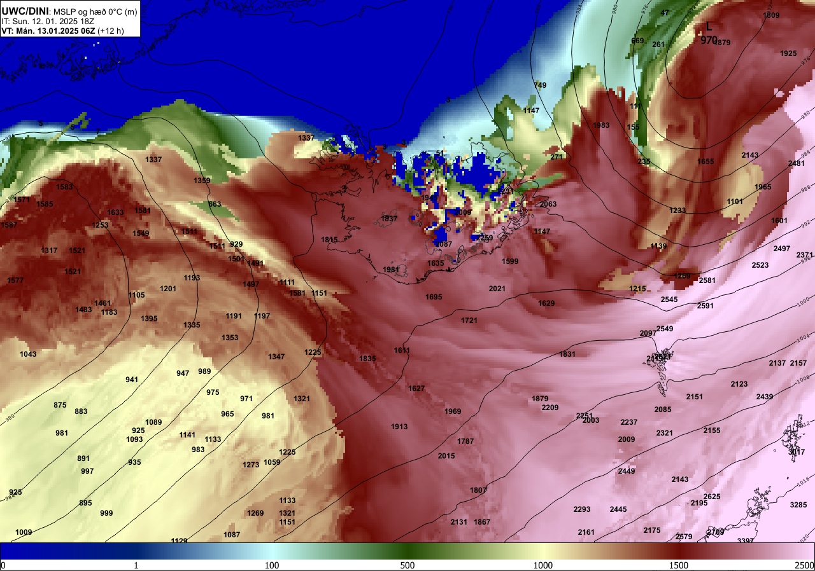Click the map value 1913
The image size is (815, 571).
coord(399,427)
